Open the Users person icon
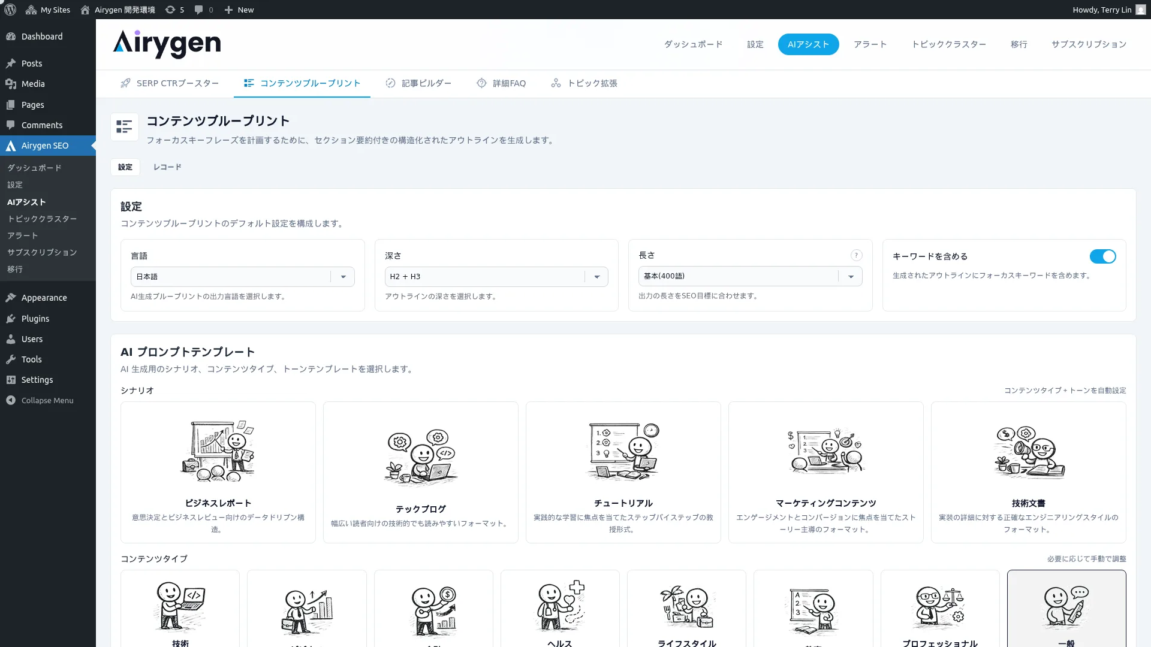The image size is (1151, 647). pos(11,339)
